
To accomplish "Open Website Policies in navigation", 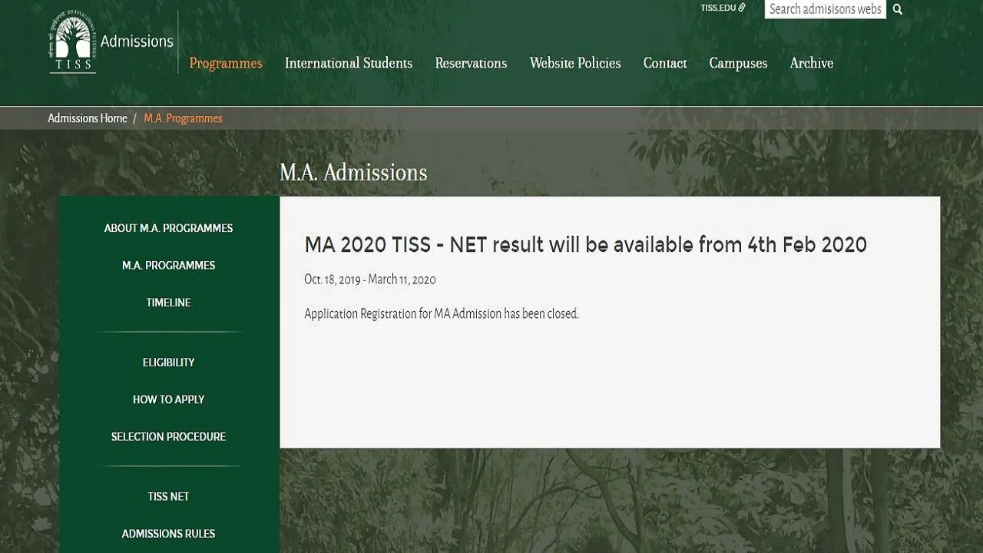I will 575,63.
